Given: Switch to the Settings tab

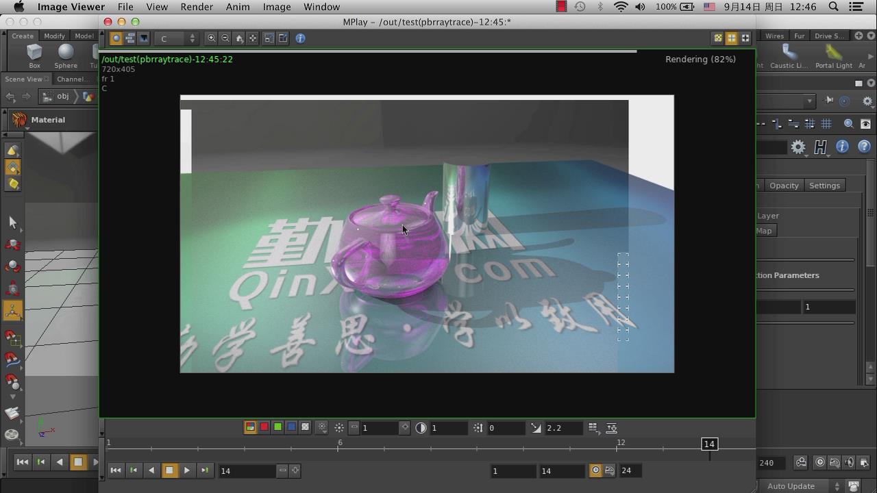Looking at the screenshot, I should click(x=824, y=186).
